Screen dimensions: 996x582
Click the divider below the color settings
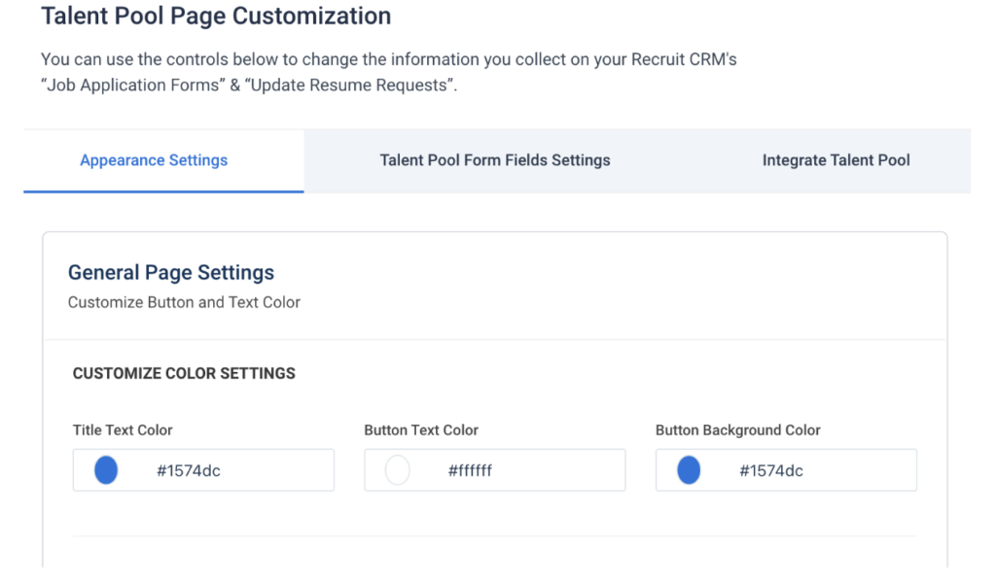(495, 531)
